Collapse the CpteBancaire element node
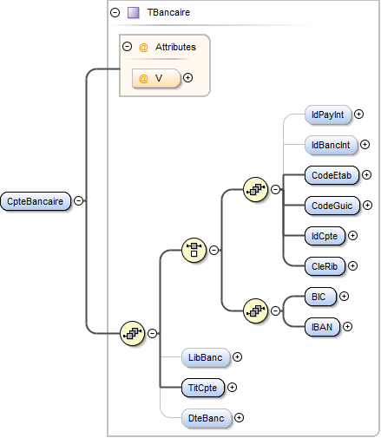 point(79,200)
